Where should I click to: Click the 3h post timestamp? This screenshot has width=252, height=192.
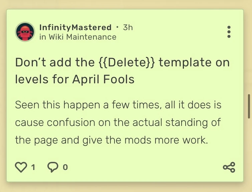click(x=128, y=27)
